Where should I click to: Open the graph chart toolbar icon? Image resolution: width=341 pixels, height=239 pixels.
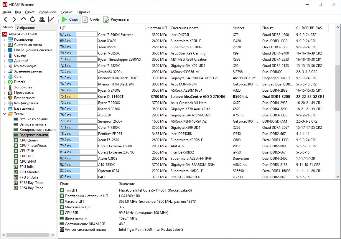[x=51, y=19]
